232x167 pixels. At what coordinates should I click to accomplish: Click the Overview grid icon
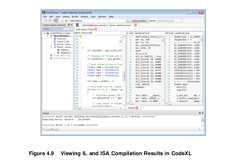[55, 39]
